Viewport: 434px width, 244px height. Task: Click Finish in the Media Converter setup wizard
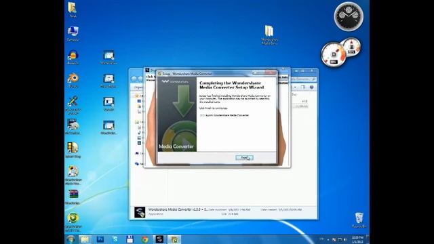tap(244, 158)
